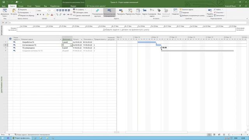Cancel entry with the X in formula bar

(x=3, y=23)
